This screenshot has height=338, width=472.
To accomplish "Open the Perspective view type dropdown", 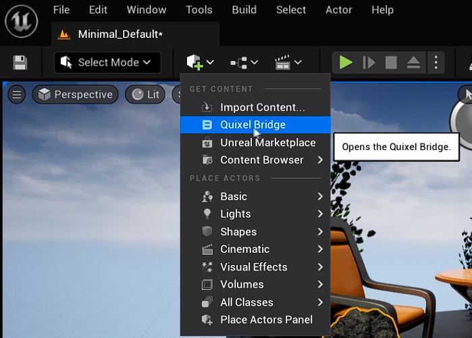I will click(75, 95).
